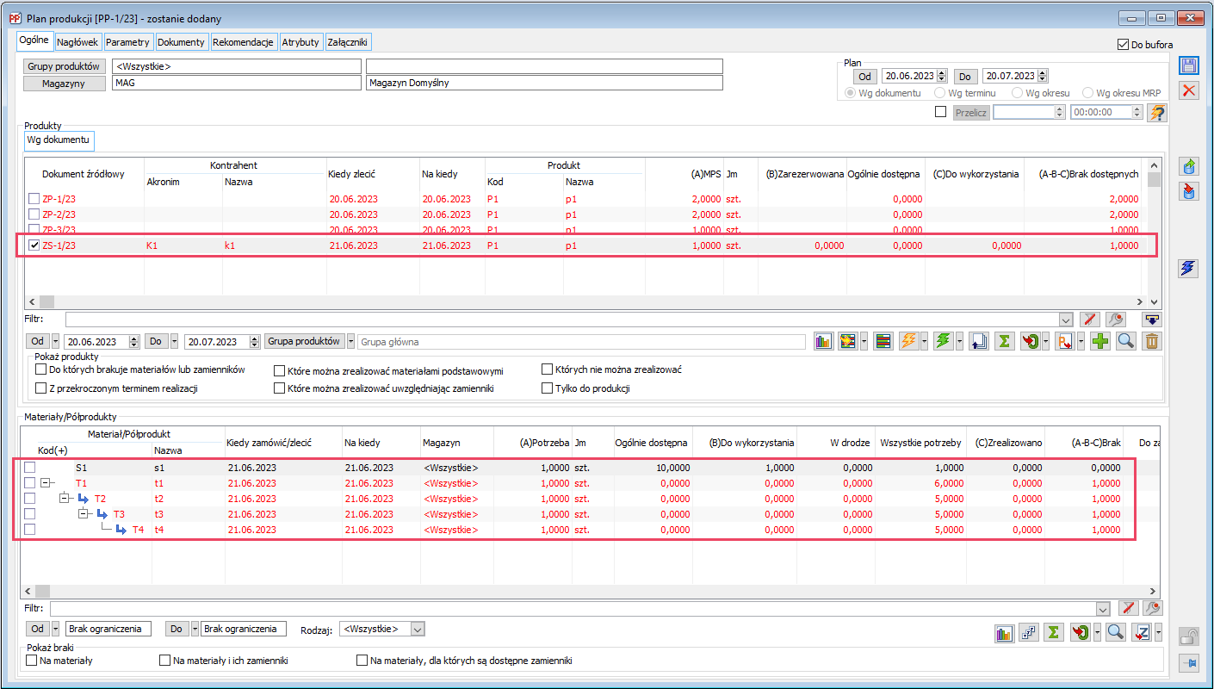Switch to the Atrybuty tab
The width and height of the screenshot is (1214, 689).
point(300,42)
